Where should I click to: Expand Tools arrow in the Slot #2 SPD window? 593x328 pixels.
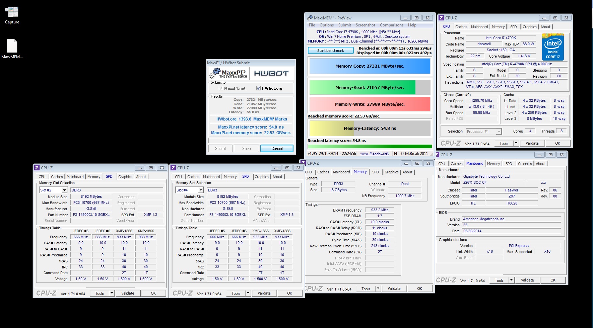(x=112, y=293)
